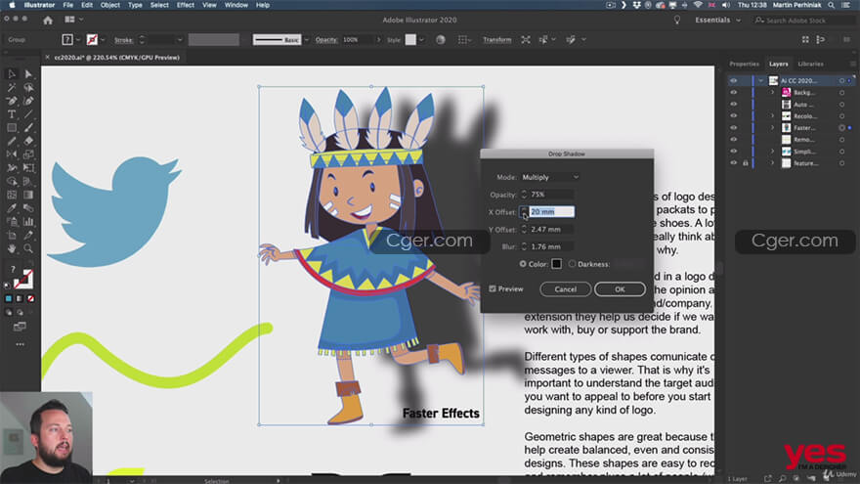Select the Magic Wand tool
This screenshot has height=484, width=860.
(12, 88)
